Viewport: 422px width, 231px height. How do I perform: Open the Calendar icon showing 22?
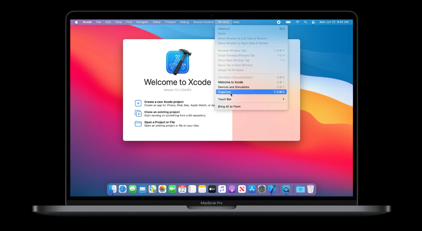[182, 189]
